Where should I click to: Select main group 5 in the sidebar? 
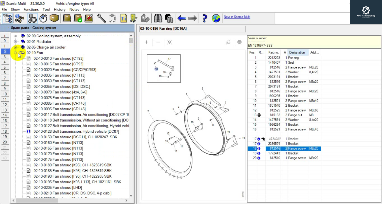[x=5, y=68]
